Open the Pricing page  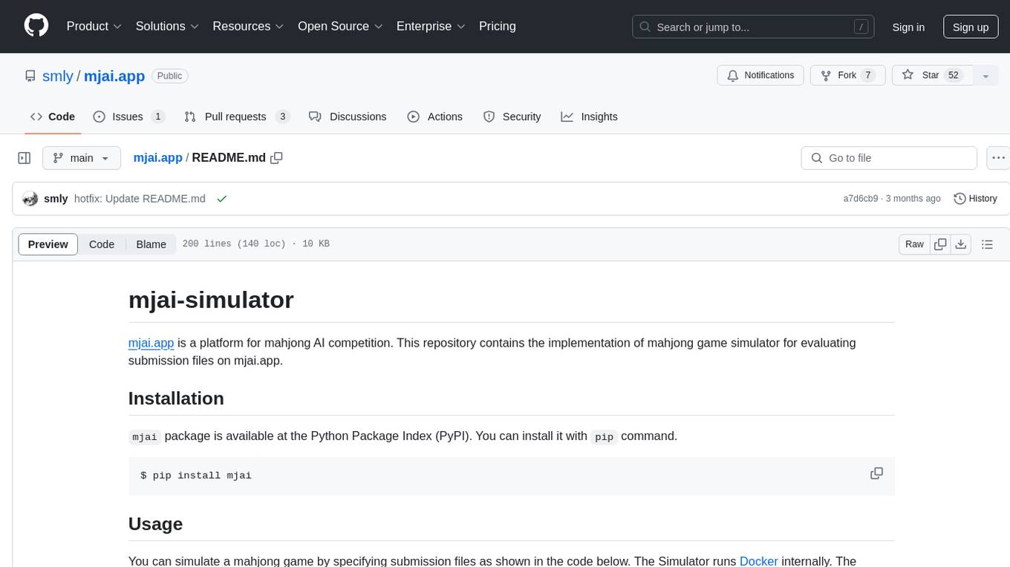pos(498,26)
